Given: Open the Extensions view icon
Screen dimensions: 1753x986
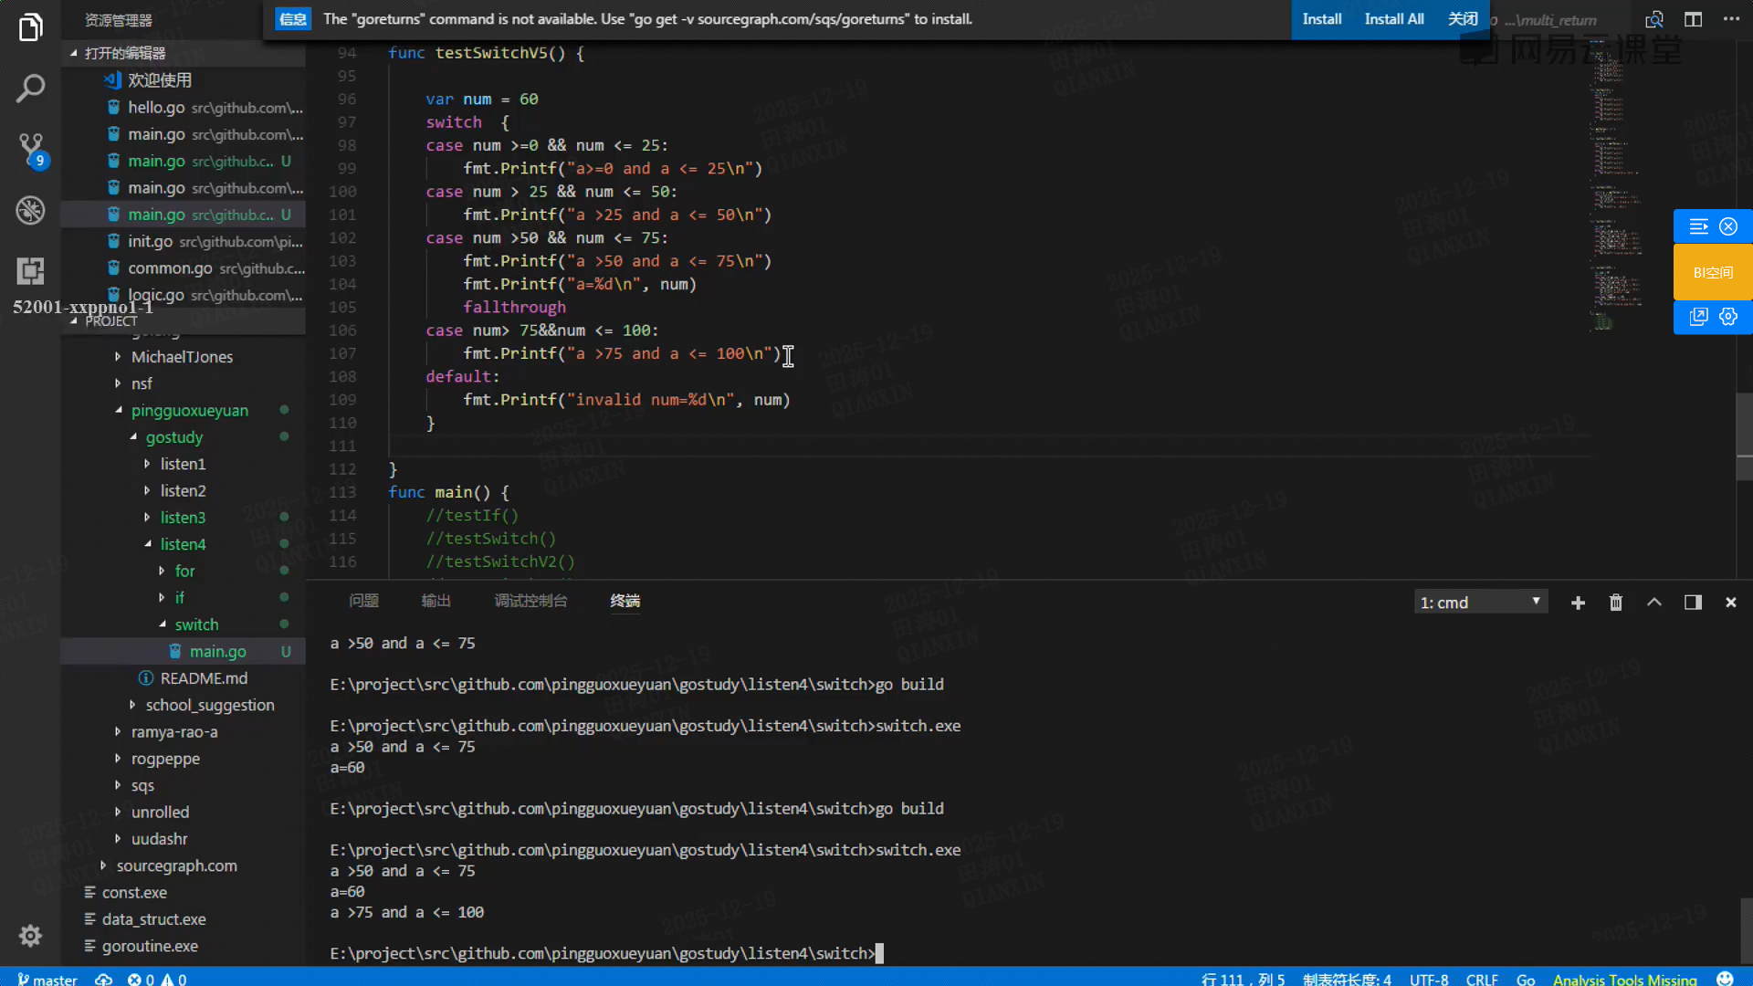Looking at the screenshot, I should click(x=30, y=270).
